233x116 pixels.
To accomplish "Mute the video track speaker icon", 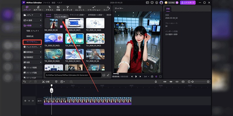I will [33, 101].
